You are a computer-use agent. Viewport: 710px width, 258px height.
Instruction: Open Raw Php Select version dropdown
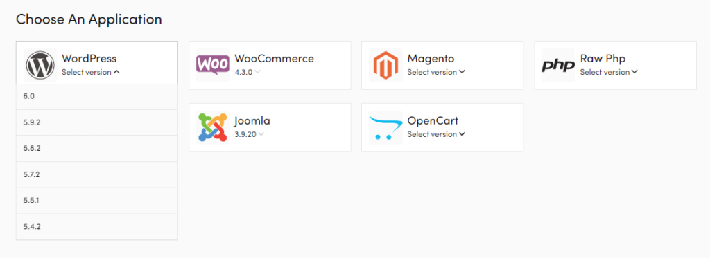click(609, 72)
